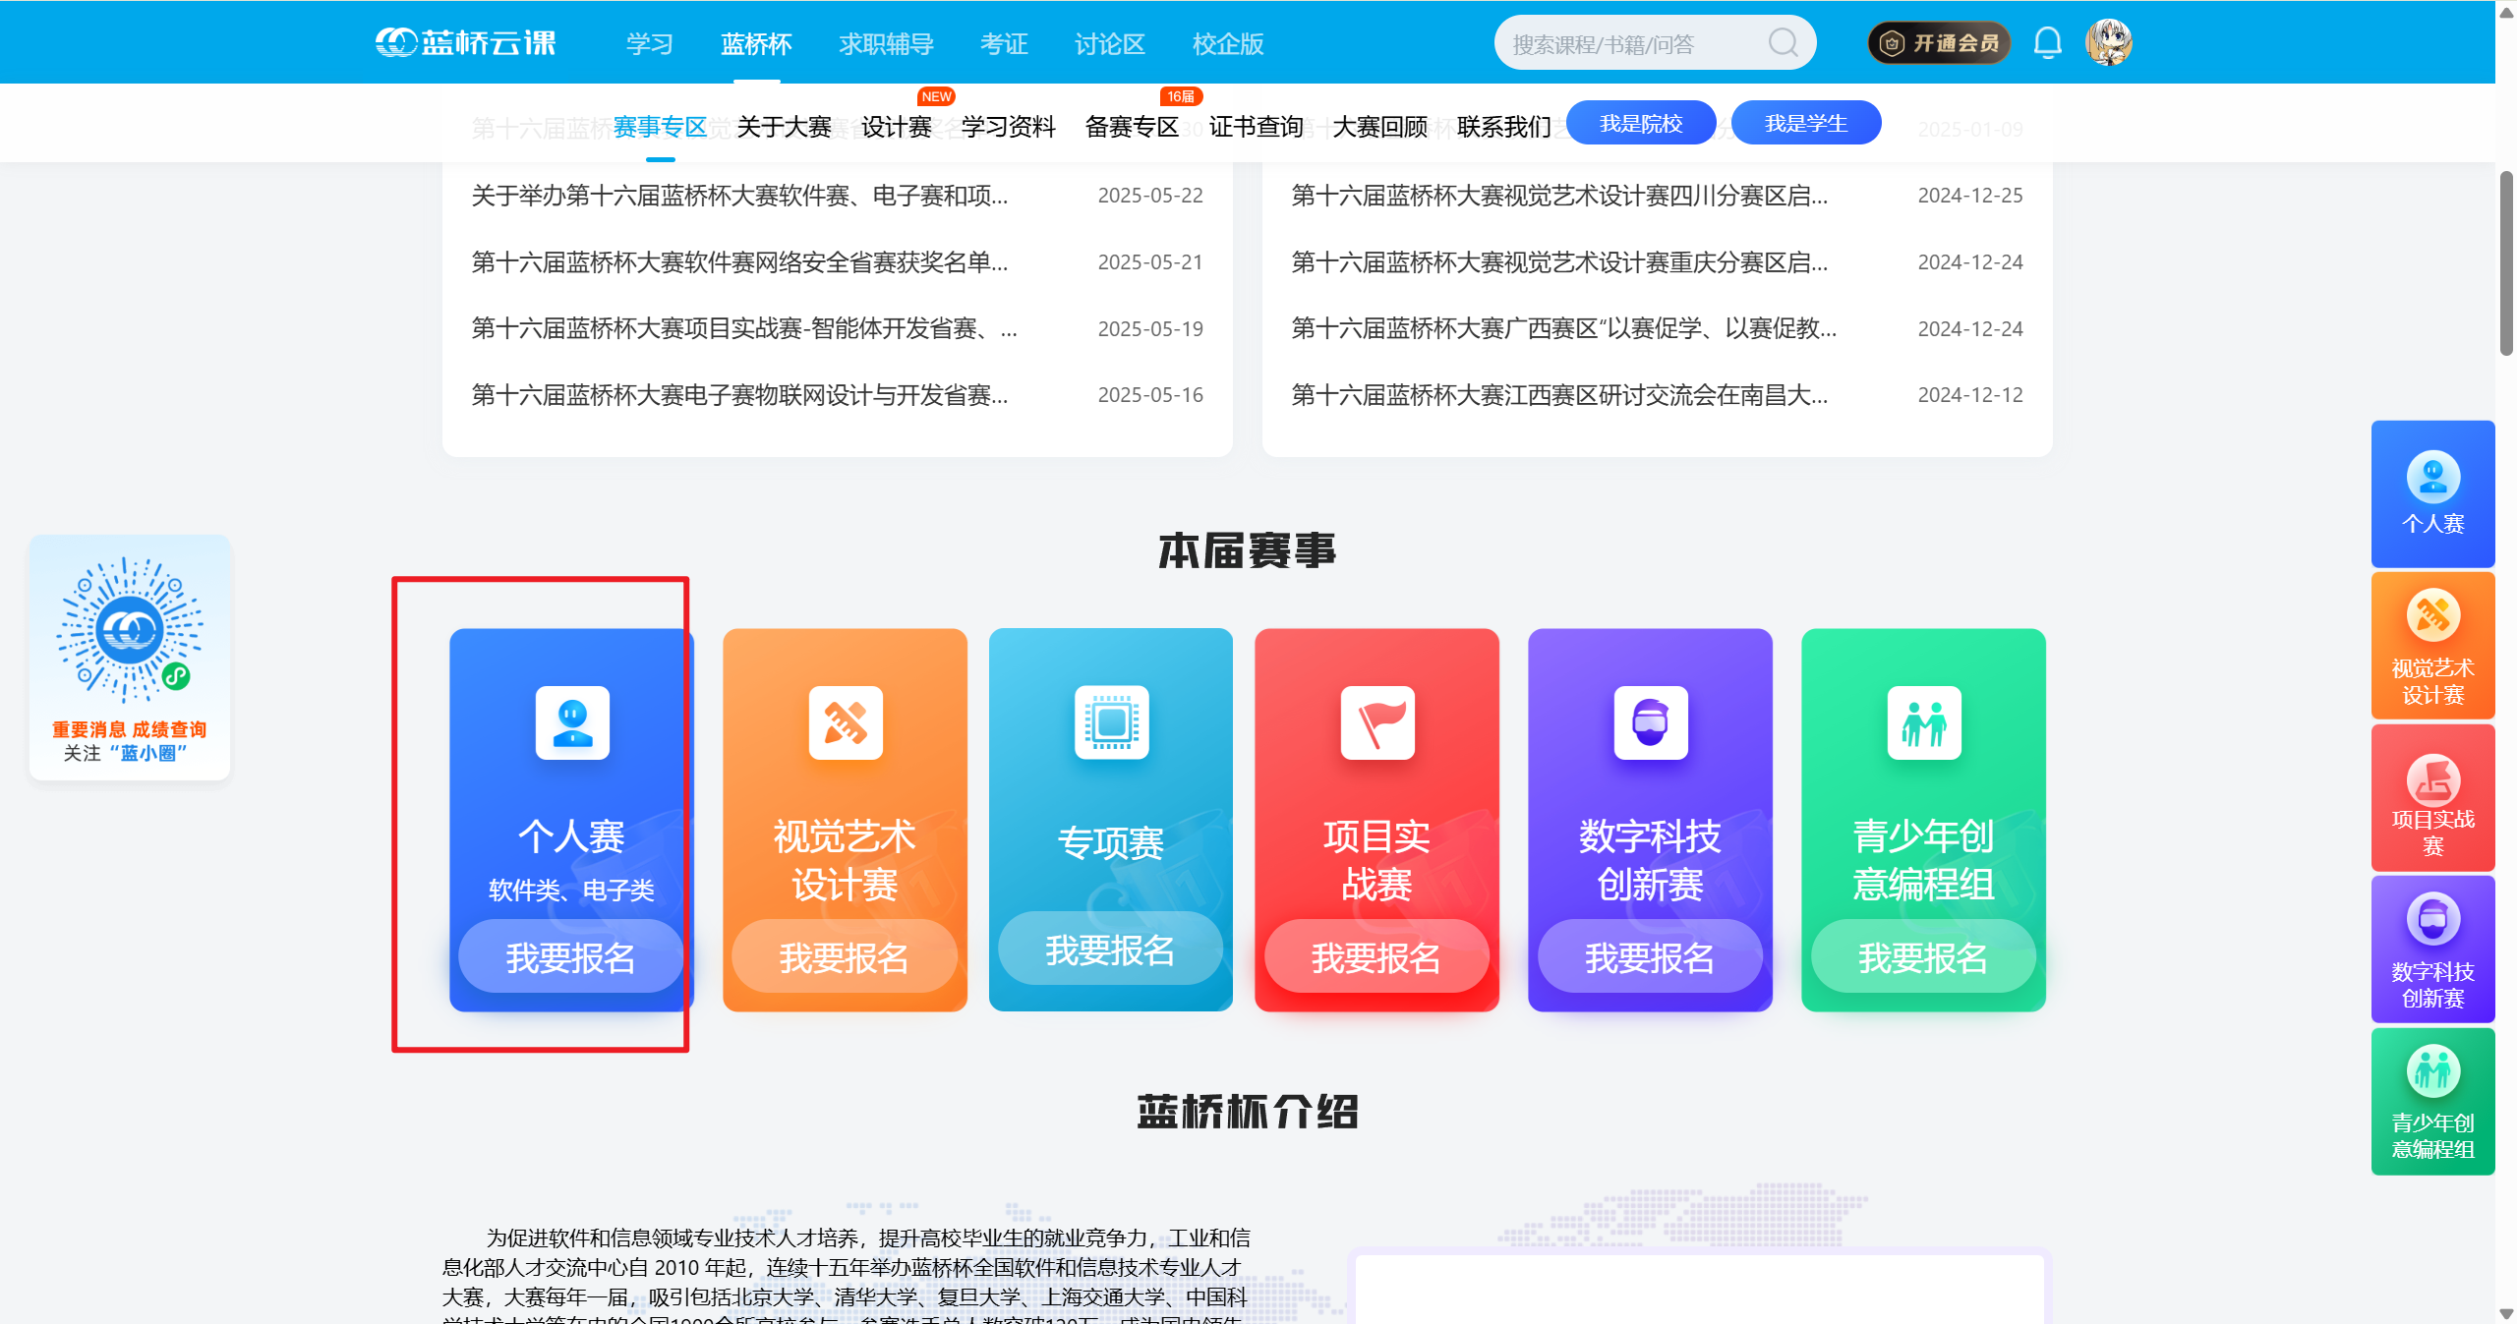Switch to the 讨论区 section
This screenshot has width=2517, height=1324.
point(1108,42)
